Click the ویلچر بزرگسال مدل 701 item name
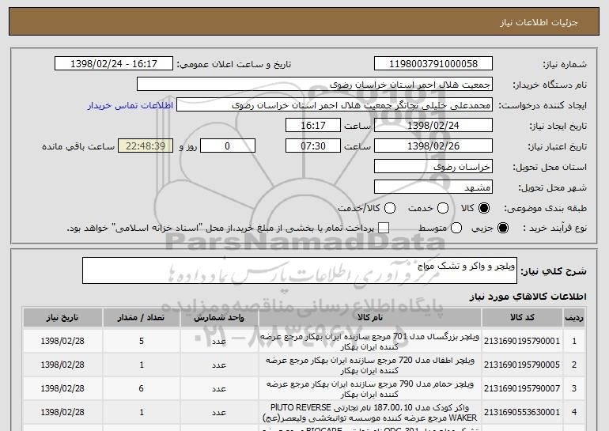 370,342
